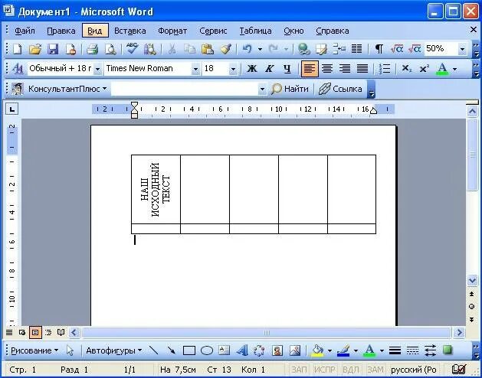This screenshot has height=378, width=482.
Task: Open the zoom 50% dropdown
Action: pos(462,49)
